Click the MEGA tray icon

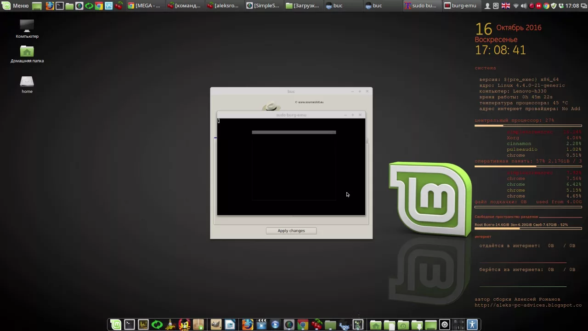[539, 6]
